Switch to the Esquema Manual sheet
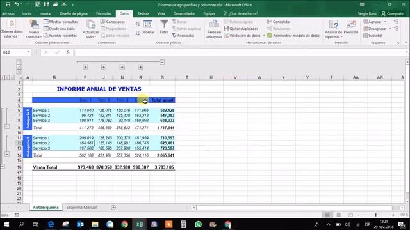The height and width of the screenshot is (230, 410). point(81,207)
